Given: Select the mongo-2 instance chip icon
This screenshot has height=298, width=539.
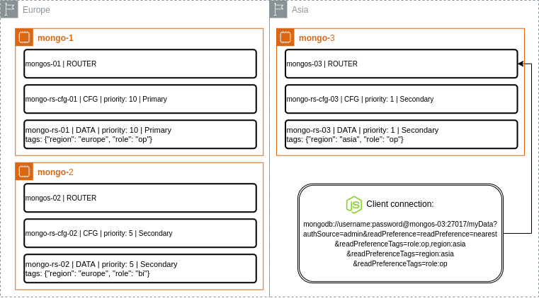Looking at the screenshot, I should point(24,172).
